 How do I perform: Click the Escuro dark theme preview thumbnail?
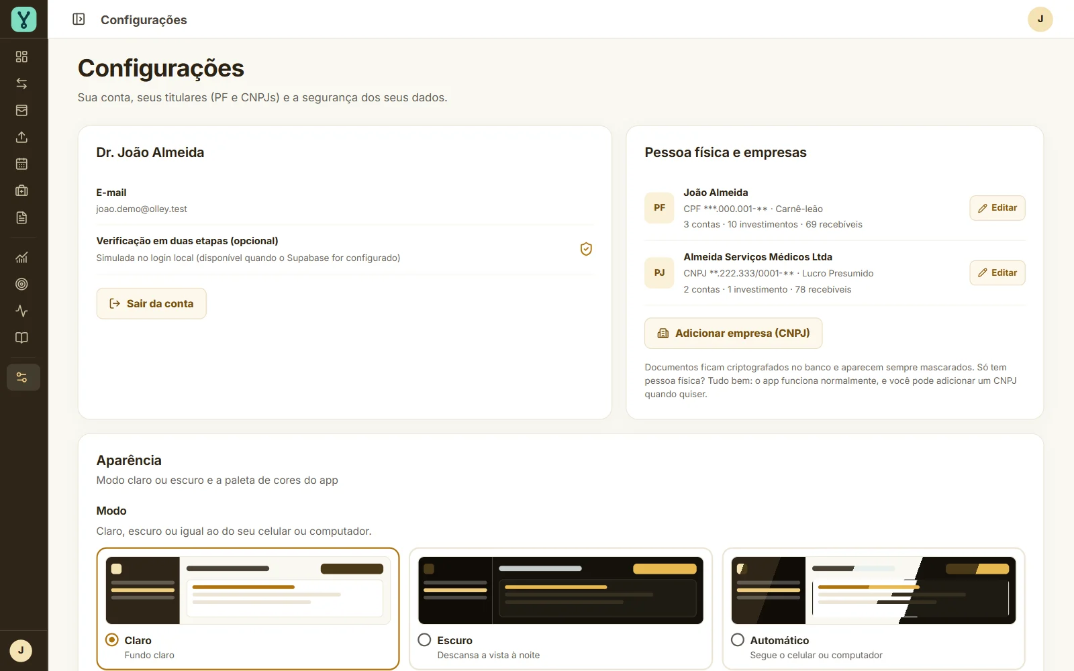click(x=560, y=590)
